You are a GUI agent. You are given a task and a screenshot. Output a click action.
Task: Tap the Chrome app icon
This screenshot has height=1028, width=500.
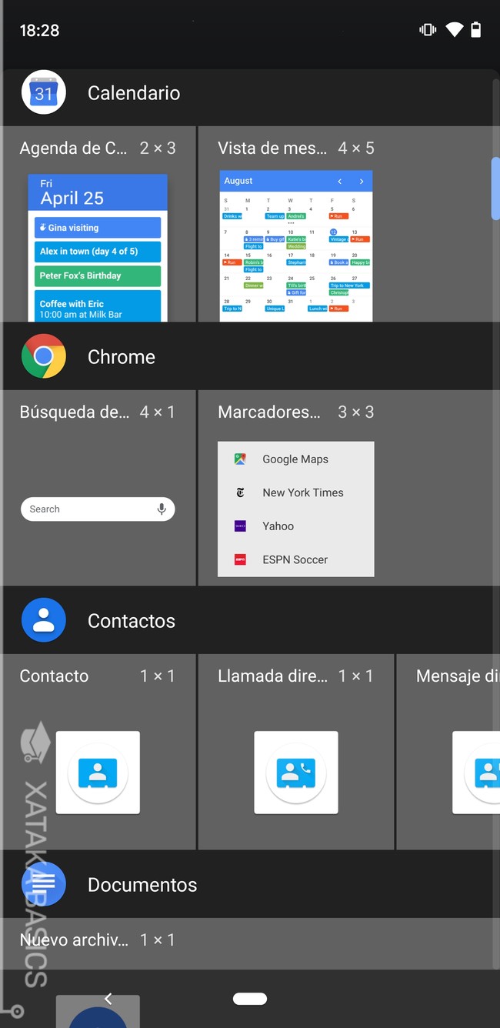pos(44,356)
